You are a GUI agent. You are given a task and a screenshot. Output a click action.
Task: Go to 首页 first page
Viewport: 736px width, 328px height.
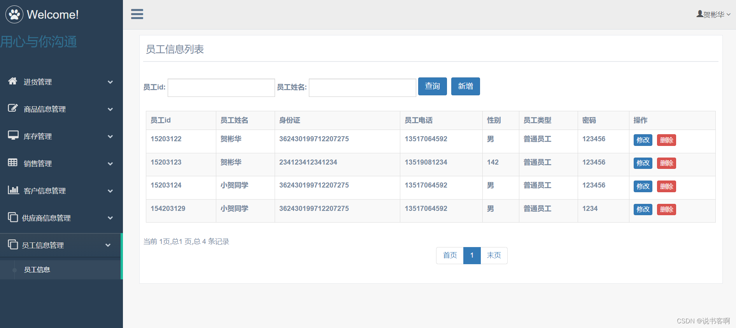[x=450, y=255]
